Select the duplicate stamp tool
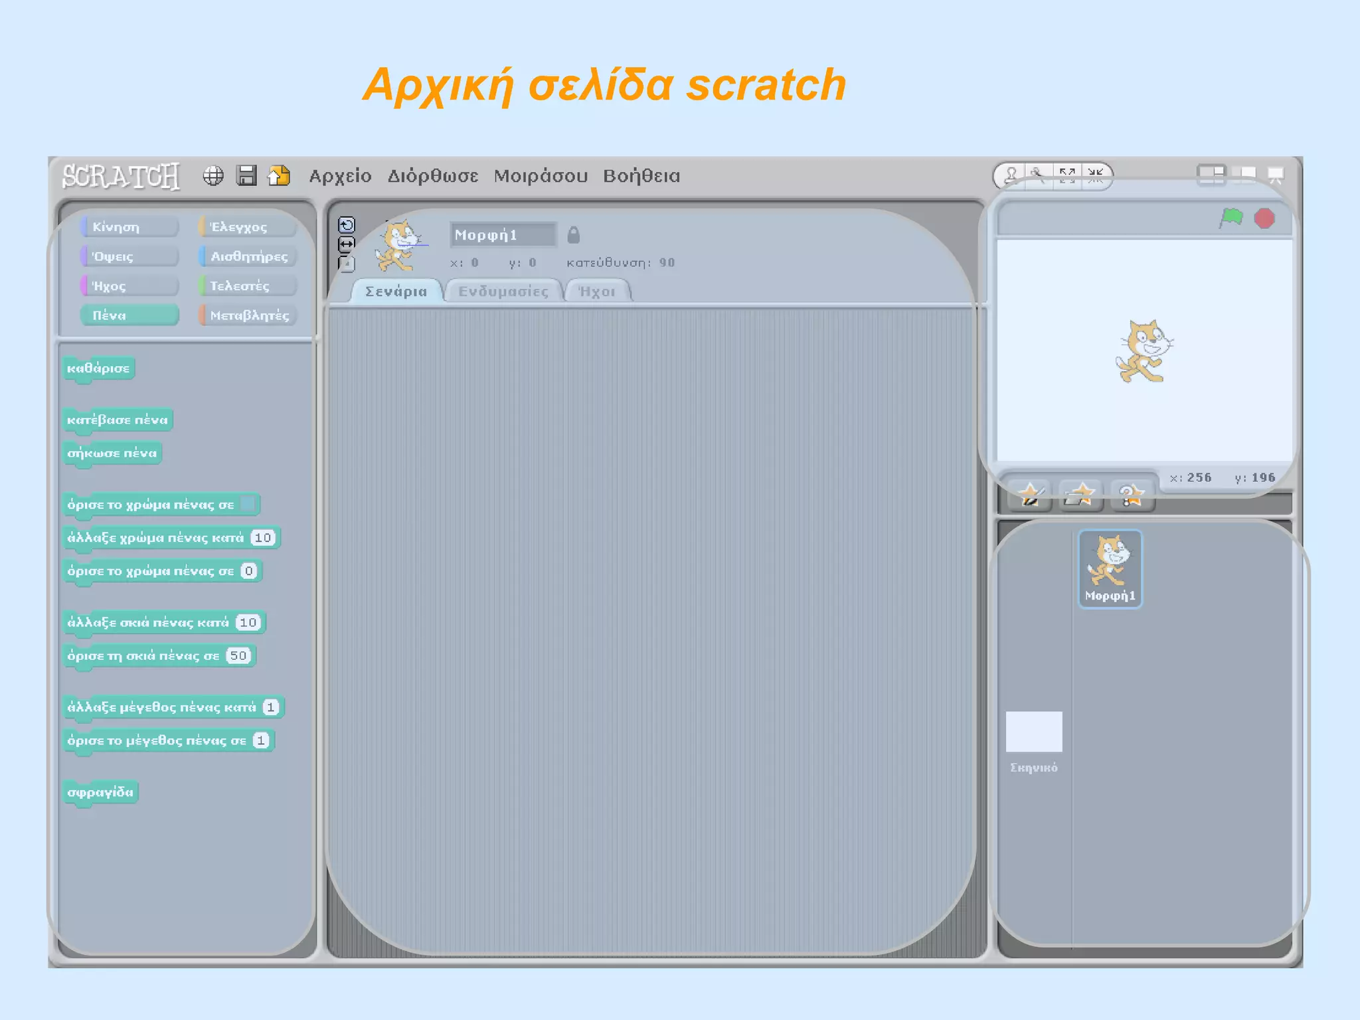 [x=1011, y=176]
